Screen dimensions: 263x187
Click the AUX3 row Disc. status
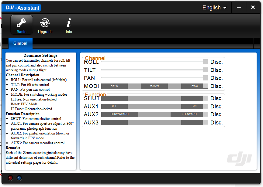click(x=216, y=123)
